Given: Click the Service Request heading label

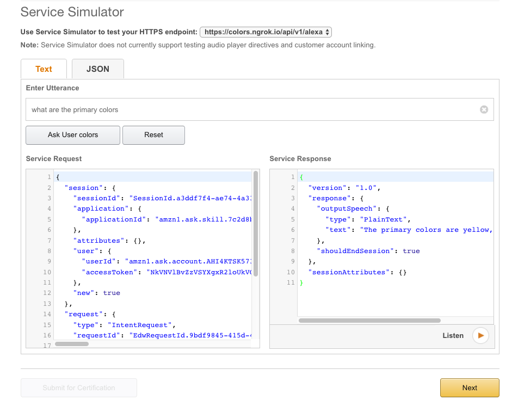Looking at the screenshot, I should (54, 159).
